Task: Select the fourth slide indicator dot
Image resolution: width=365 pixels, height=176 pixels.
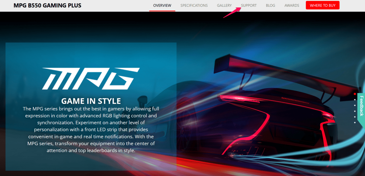Action: pos(355,111)
